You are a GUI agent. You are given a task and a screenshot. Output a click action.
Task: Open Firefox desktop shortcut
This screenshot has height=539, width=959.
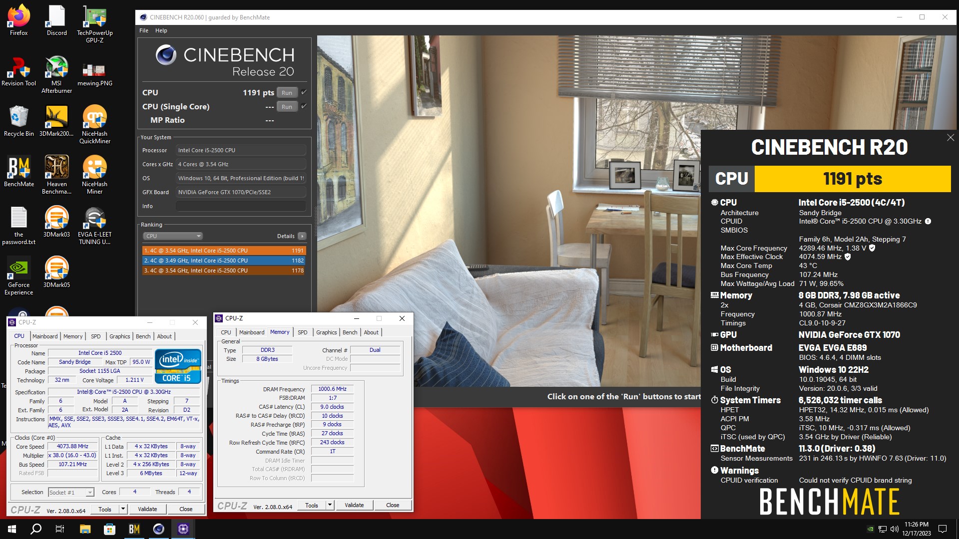19,21
